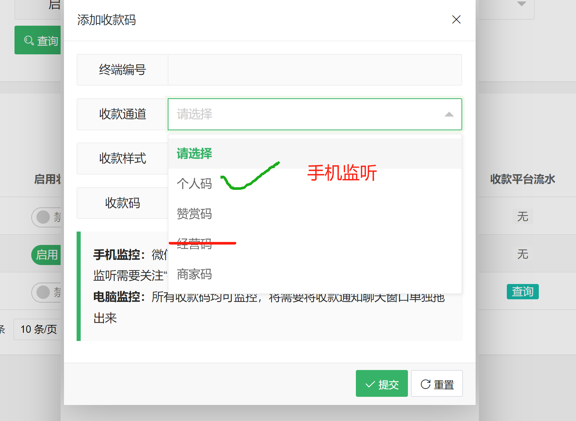Select the 请选择 placeholder option

point(194,153)
